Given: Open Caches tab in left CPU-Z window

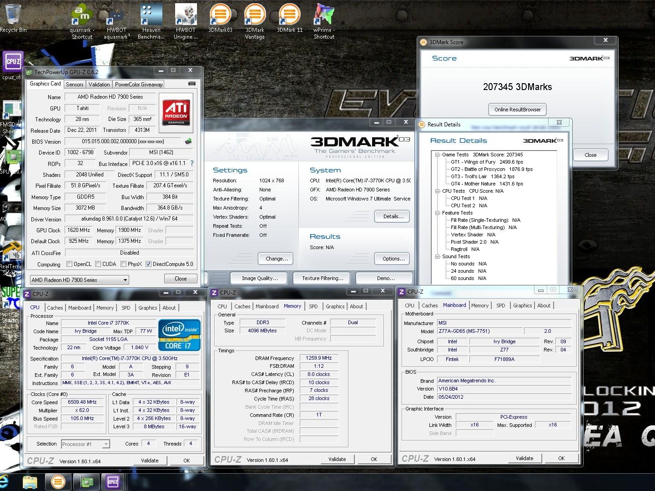Looking at the screenshot, I should (55, 308).
